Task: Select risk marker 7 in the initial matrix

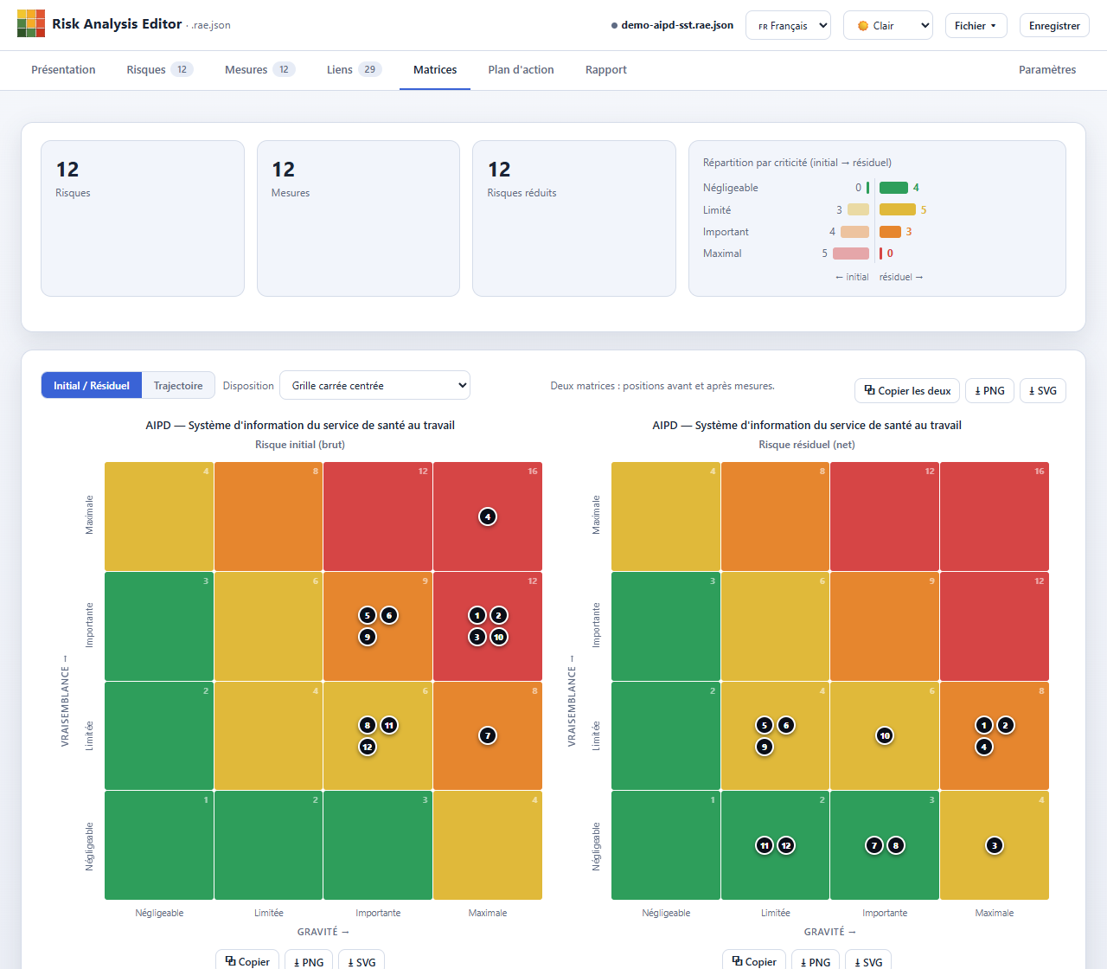Action: (488, 735)
